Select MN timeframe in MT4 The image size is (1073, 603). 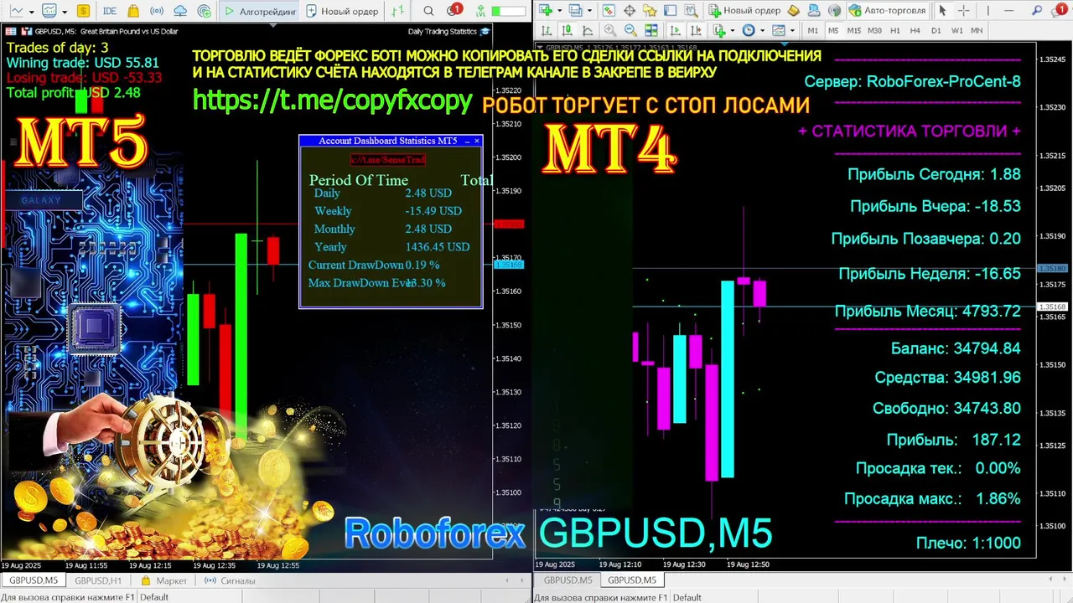click(977, 30)
